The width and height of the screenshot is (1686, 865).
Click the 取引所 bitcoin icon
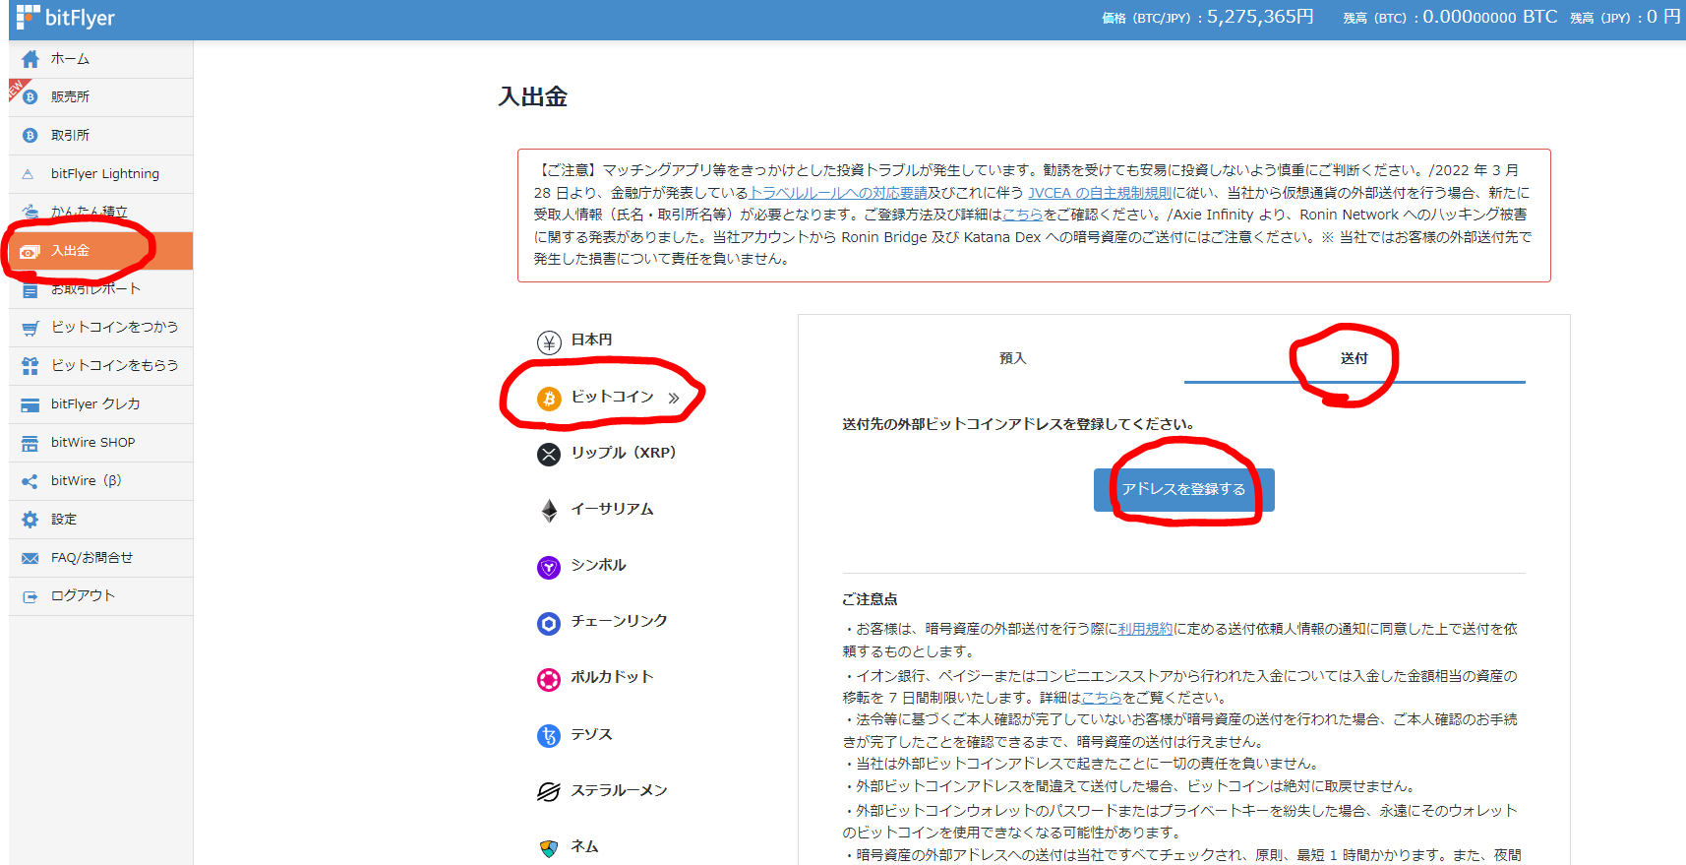(30, 136)
